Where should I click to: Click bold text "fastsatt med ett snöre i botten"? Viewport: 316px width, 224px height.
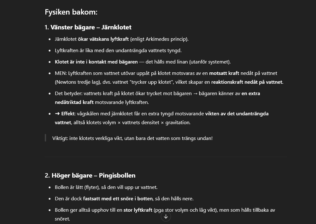pyautogui.click(x=118, y=199)
